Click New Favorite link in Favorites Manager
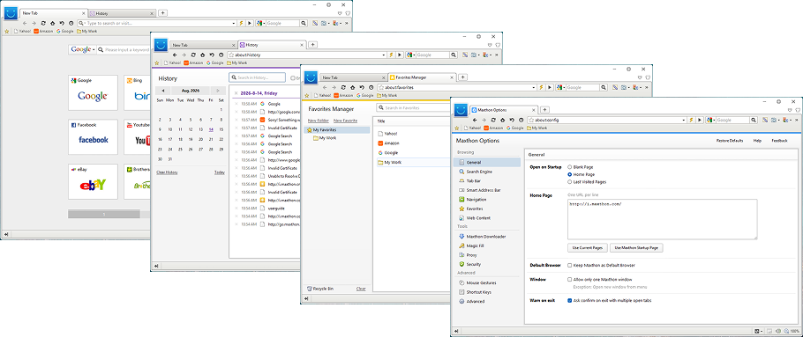This screenshot has width=803, height=337. click(345, 121)
